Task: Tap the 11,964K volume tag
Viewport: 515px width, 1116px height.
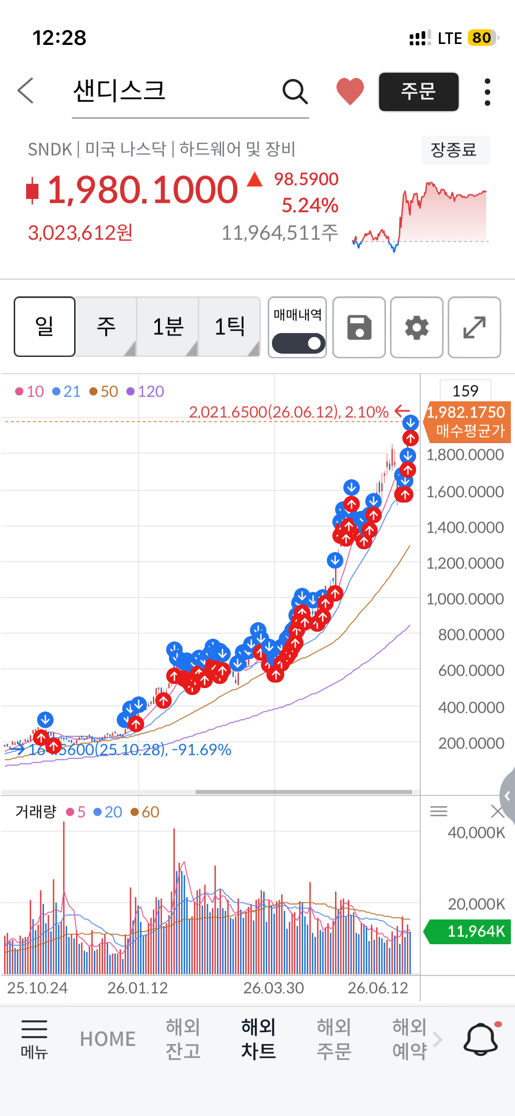Action: pyautogui.click(x=467, y=932)
